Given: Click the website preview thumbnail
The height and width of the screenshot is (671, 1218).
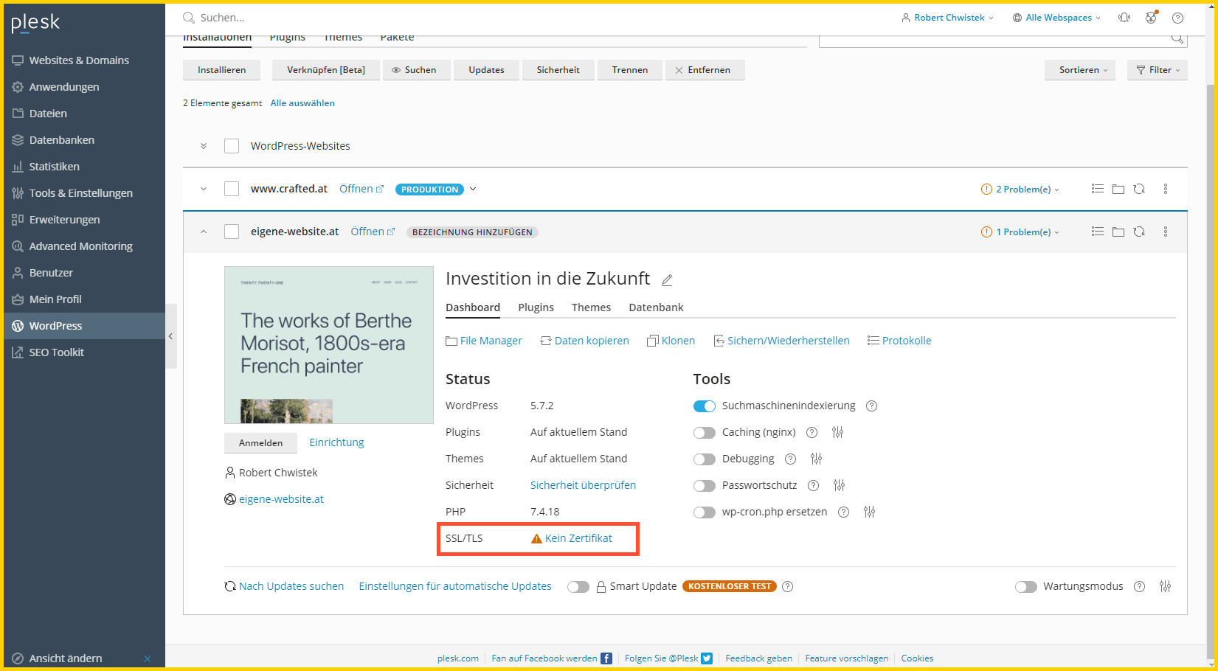Looking at the screenshot, I should (x=329, y=345).
